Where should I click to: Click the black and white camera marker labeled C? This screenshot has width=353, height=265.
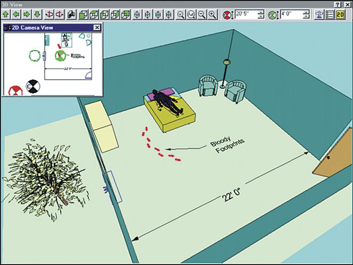point(33,87)
